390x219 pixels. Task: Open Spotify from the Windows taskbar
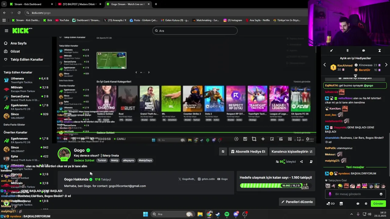pos(227,214)
